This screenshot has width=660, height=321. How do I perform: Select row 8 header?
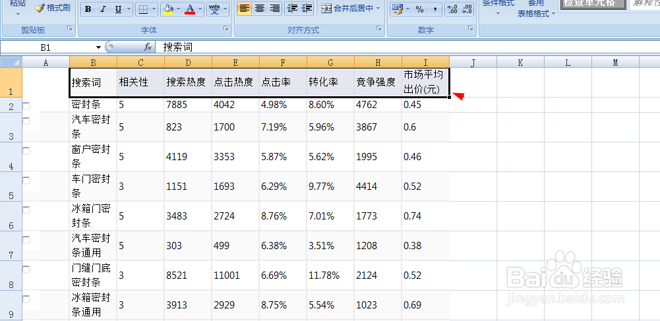[x=11, y=275]
